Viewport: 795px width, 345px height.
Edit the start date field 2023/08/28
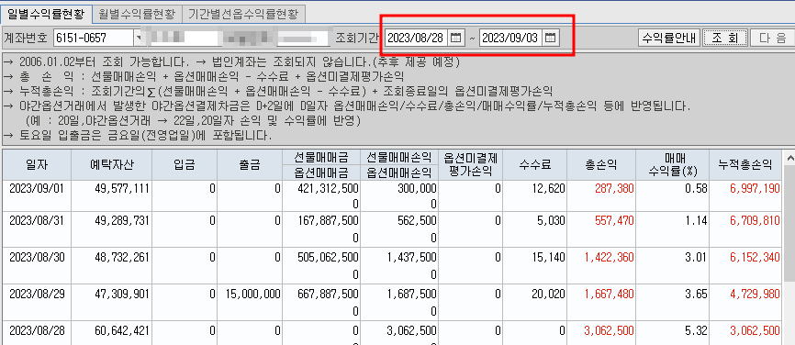417,38
